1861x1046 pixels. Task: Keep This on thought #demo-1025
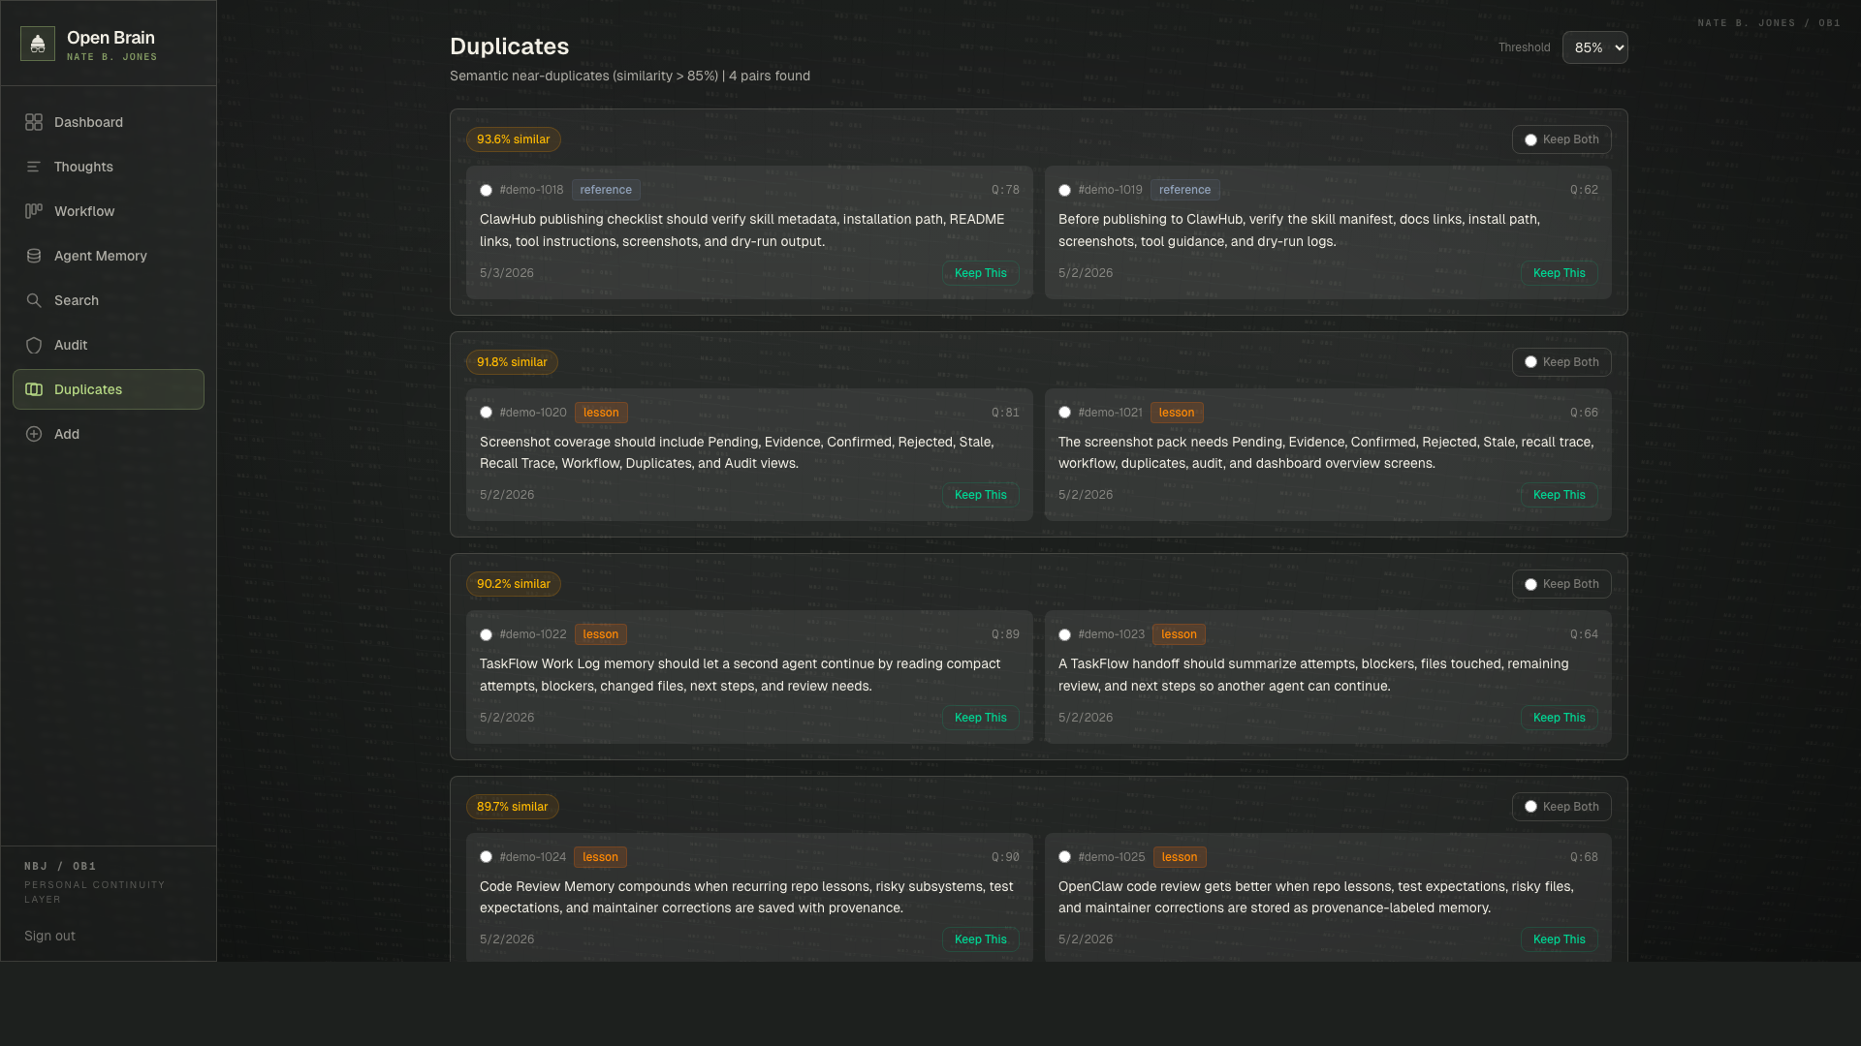pos(1559,939)
